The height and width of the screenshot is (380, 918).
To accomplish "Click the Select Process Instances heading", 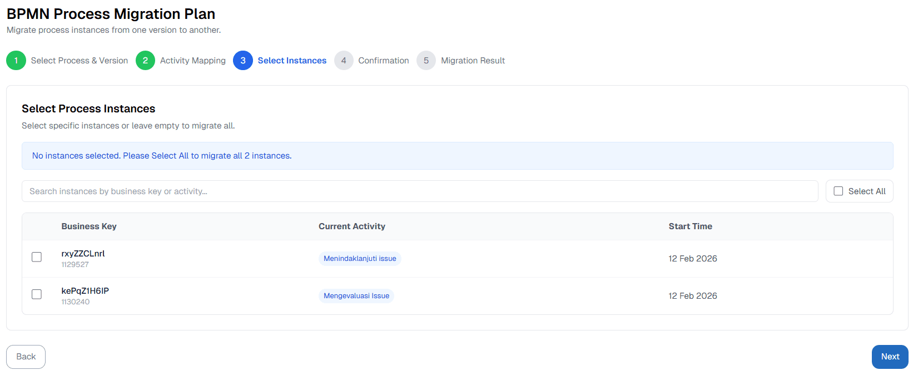I will click(88, 109).
